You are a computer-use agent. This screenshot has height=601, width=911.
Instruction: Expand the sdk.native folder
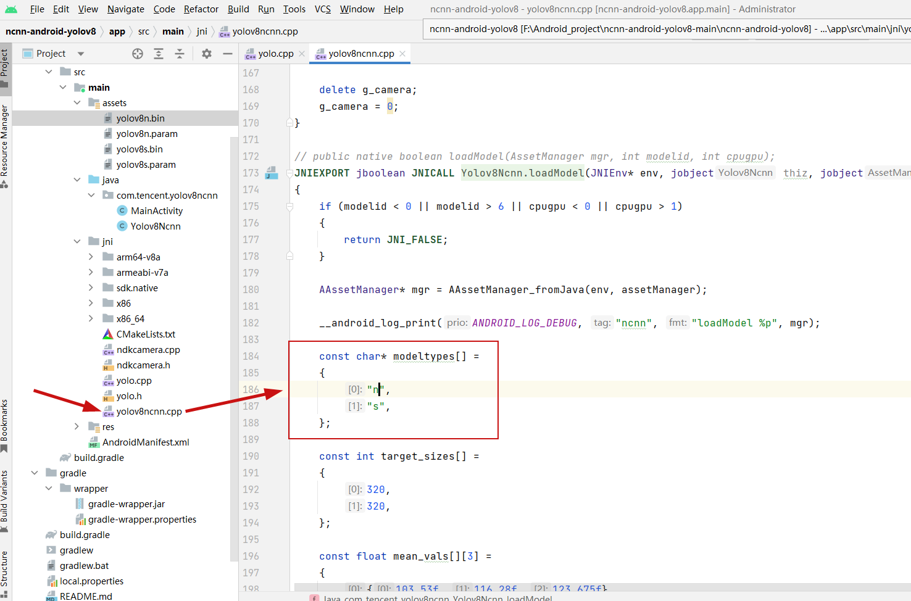pyautogui.click(x=91, y=288)
